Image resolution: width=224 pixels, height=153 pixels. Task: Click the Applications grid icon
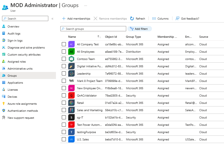[x=4, y=82]
